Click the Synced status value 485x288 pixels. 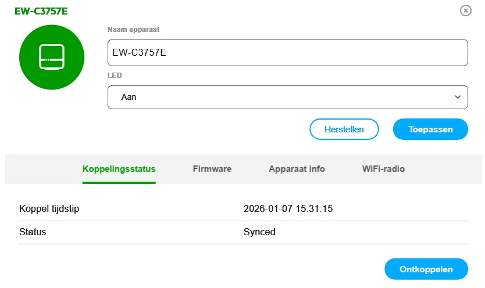[x=259, y=232]
